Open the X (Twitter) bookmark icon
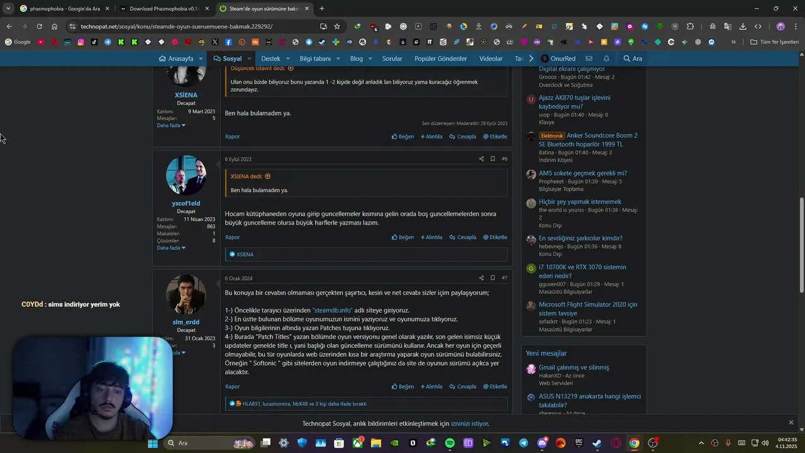Image resolution: width=805 pixels, height=453 pixels. (x=215, y=42)
